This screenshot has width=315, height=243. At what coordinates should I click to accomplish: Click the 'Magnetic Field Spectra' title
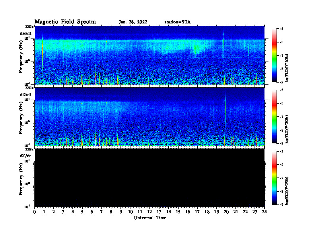(65, 22)
